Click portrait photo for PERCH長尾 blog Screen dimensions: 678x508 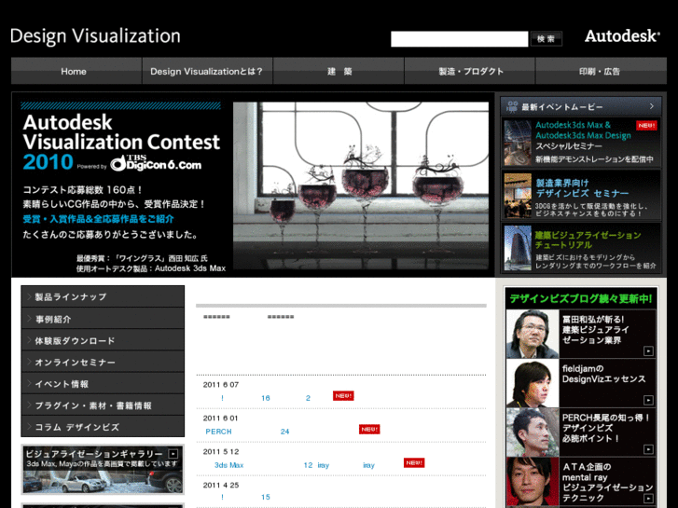533,432
